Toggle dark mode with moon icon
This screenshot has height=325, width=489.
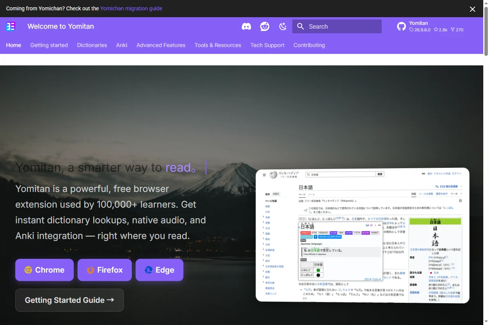pyautogui.click(x=283, y=26)
